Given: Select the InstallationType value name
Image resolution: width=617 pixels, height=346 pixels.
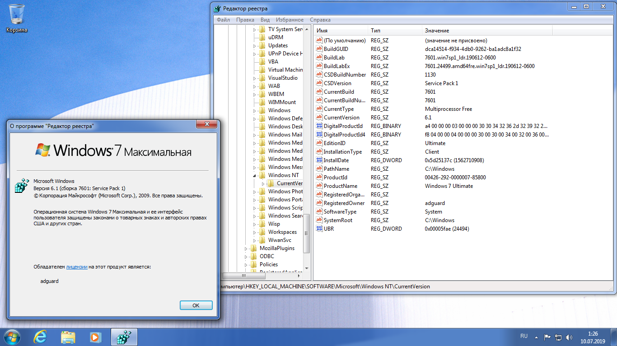Looking at the screenshot, I should point(342,151).
